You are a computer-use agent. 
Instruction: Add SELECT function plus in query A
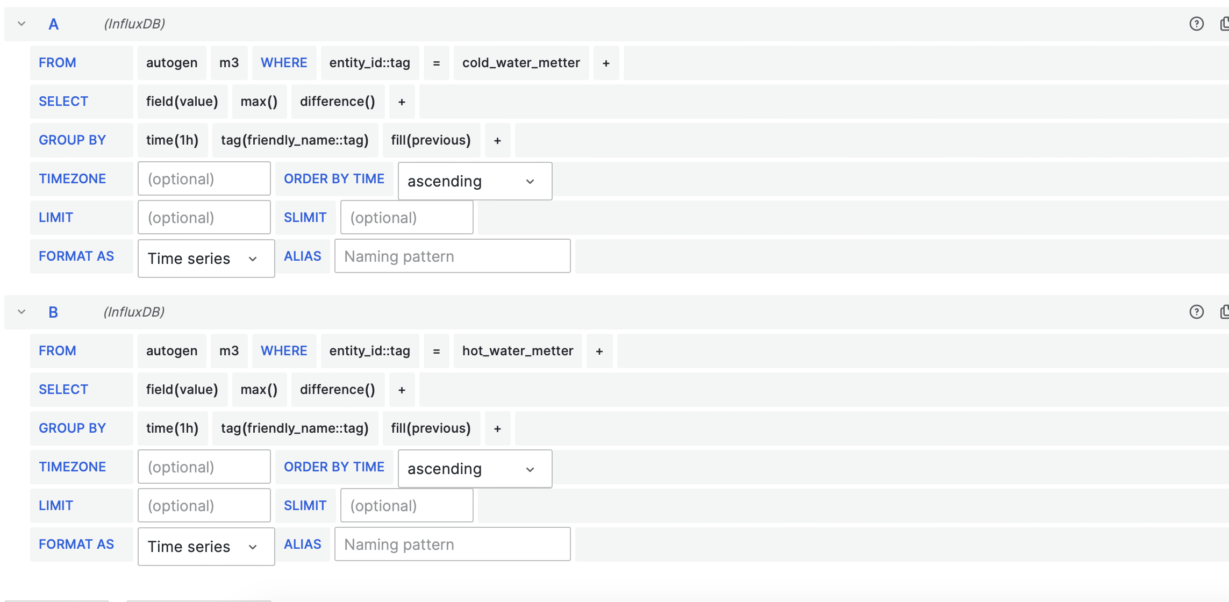point(402,102)
